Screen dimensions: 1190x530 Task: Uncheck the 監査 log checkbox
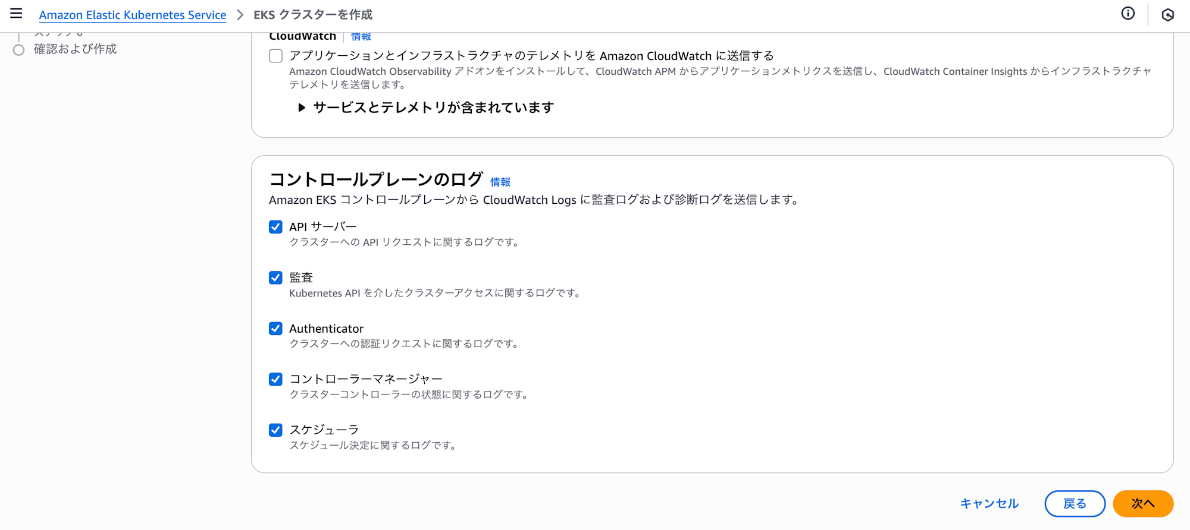click(275, 277)
